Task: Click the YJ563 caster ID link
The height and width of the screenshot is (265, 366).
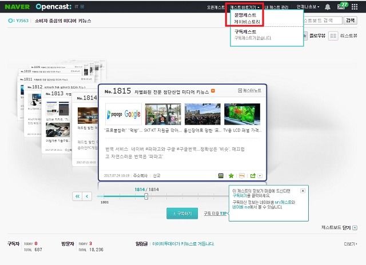Action: (18, 21)
